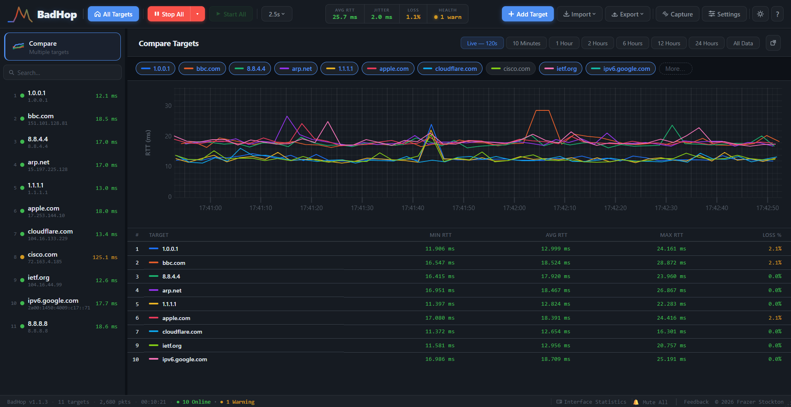Select arp.net in the sidebar list
The image size is (791, 407).
point(63,165)
